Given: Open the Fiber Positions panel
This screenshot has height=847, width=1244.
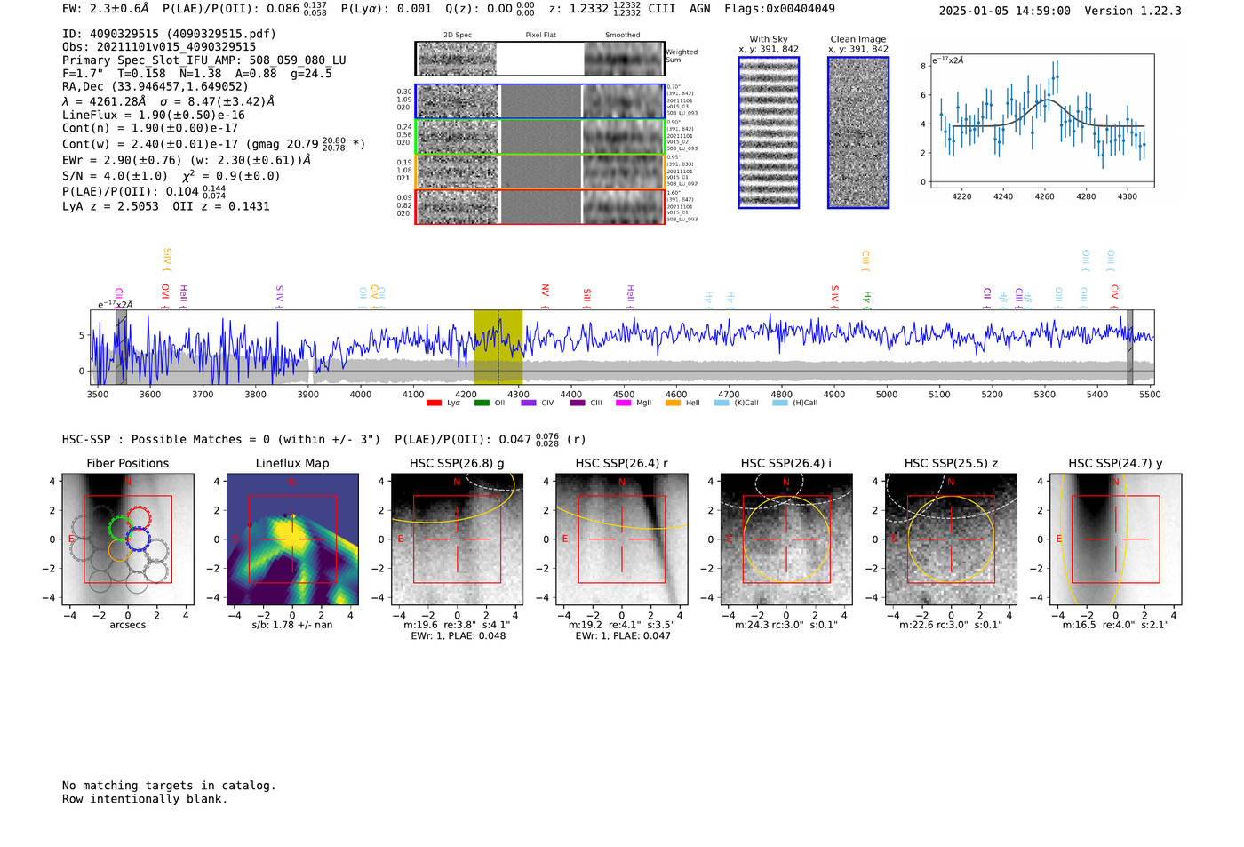Looking at the screenshot, I should 128,539.
